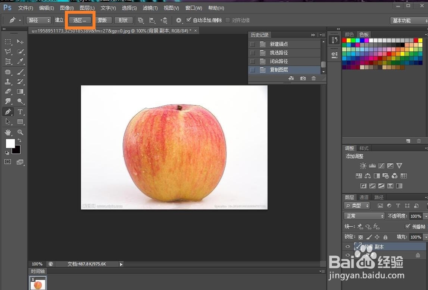
Task: Click the black background color swatch
Action: click(x=17, y=150)
